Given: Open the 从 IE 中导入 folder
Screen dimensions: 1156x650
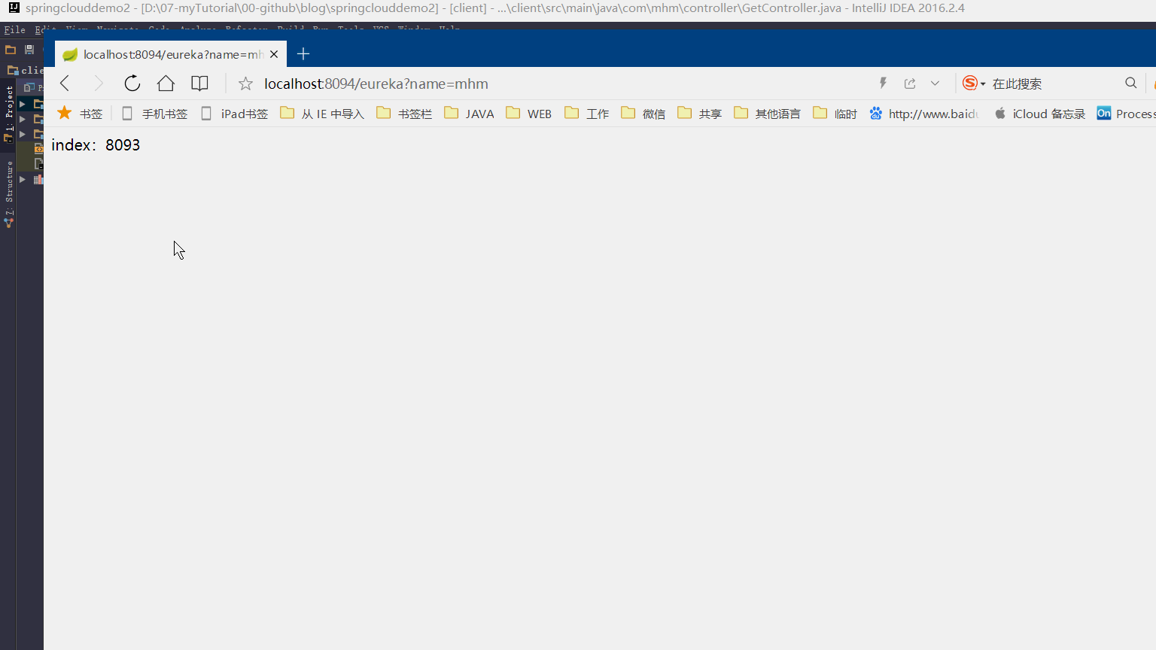Looking at the screenshot, I should (x=322, y=114).
